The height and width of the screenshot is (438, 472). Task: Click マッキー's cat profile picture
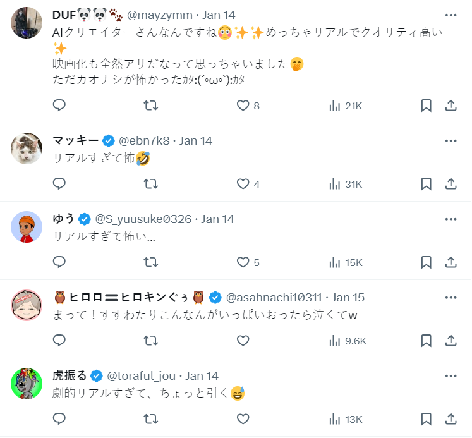click(27, 149)
